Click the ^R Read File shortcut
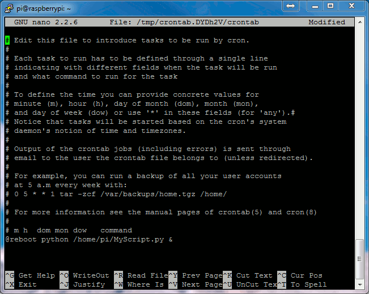Viewport: 369px width, 294px height. click(141, 275)
